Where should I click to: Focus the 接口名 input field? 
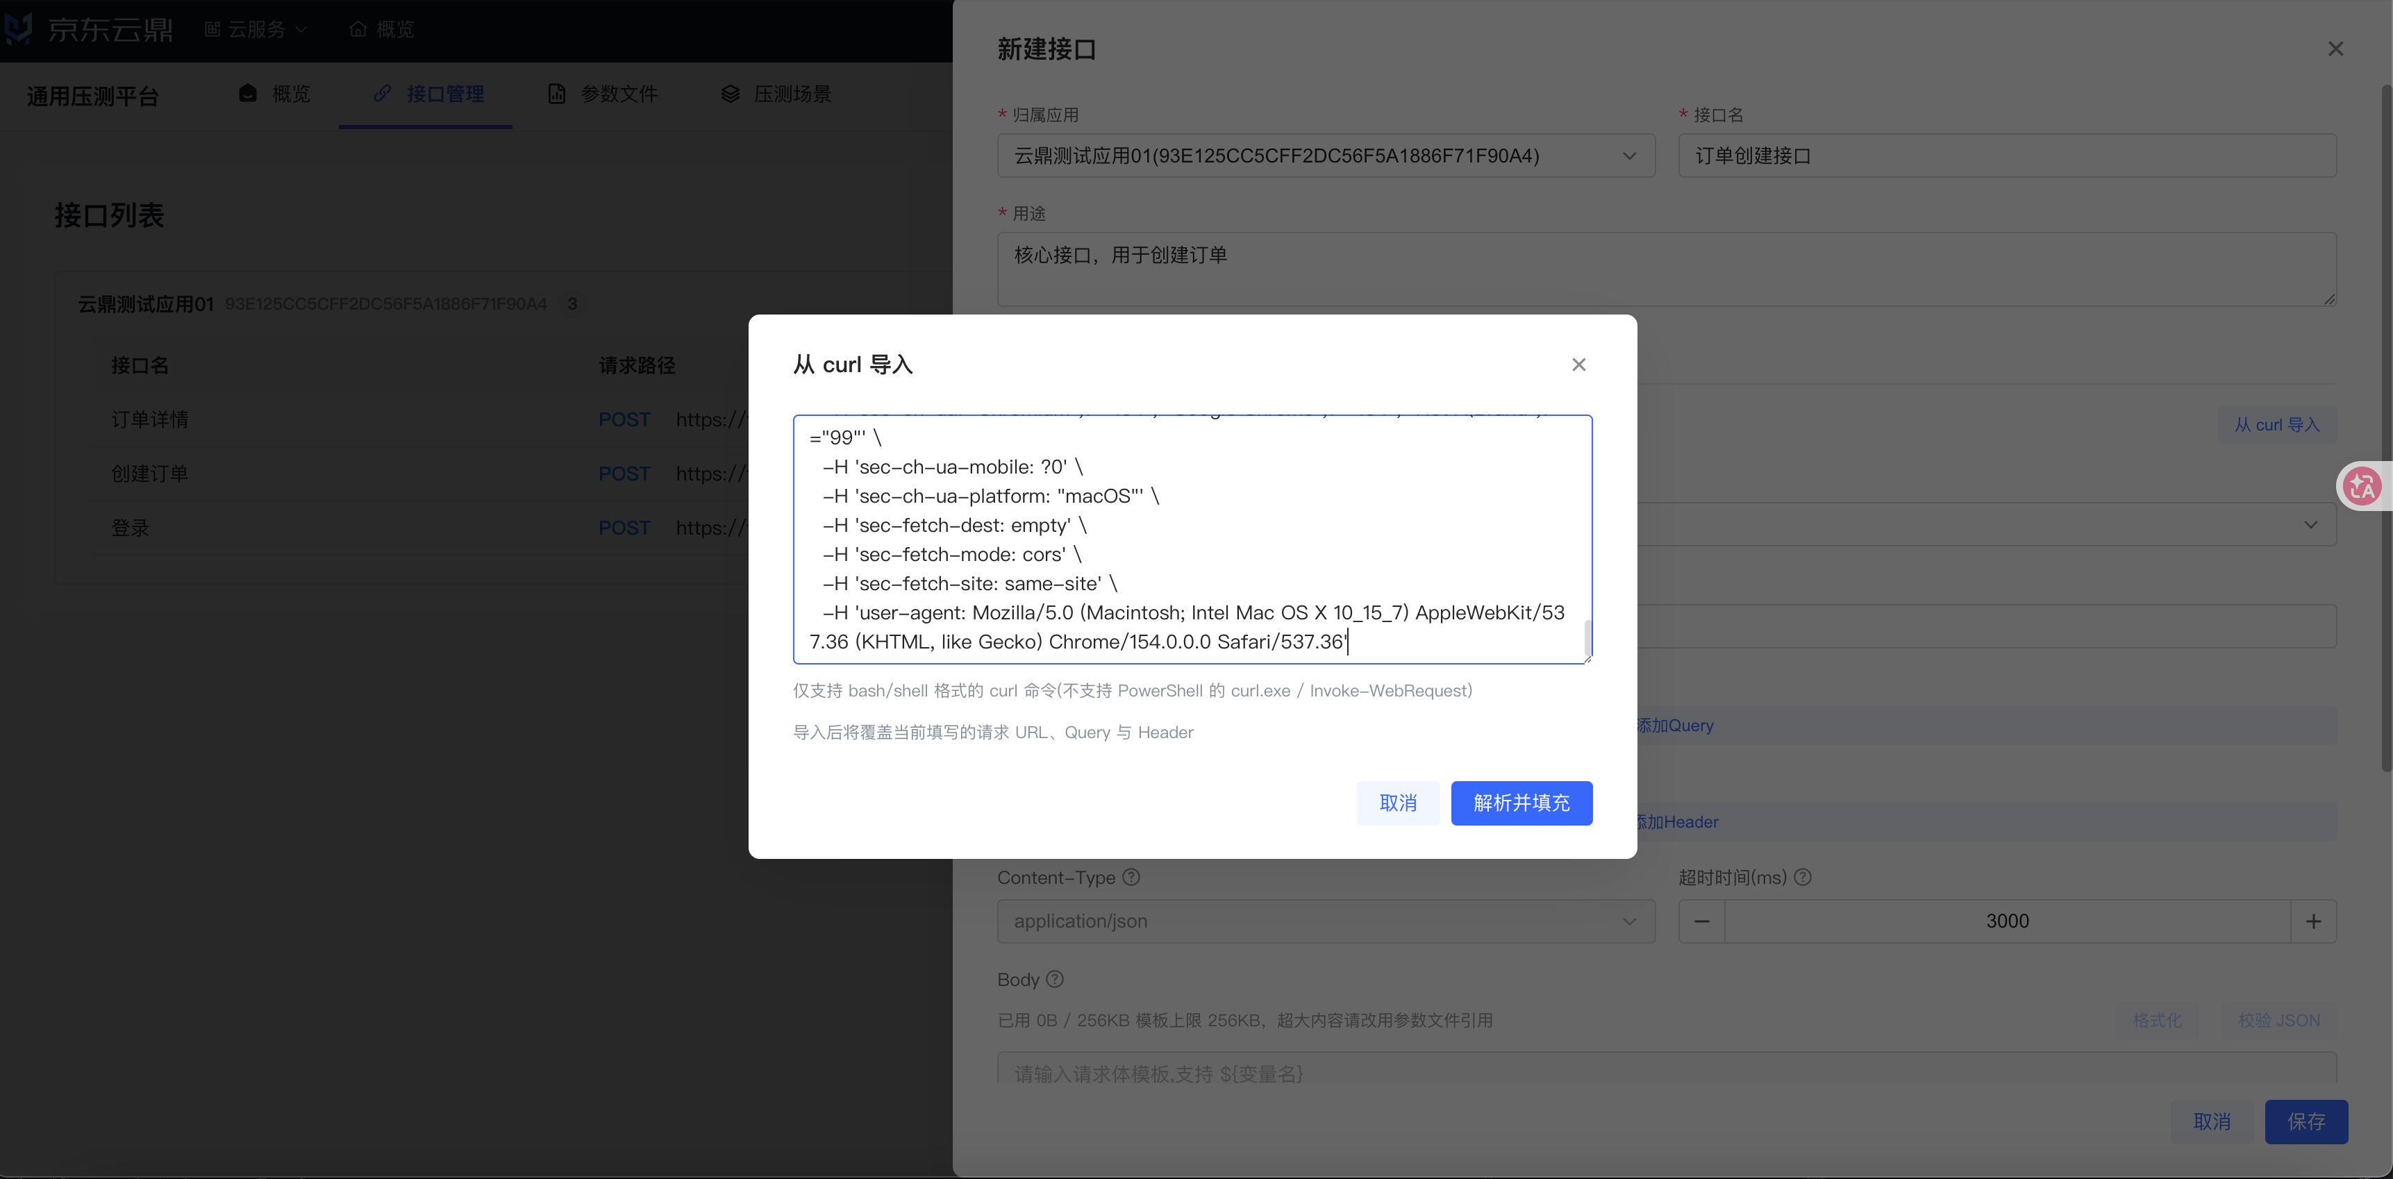[x=2007, y=156]
